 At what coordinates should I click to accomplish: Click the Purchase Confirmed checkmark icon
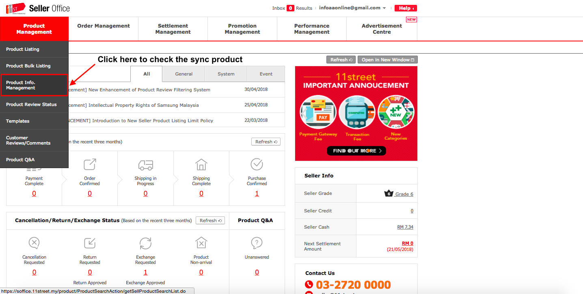coord(257,164)
